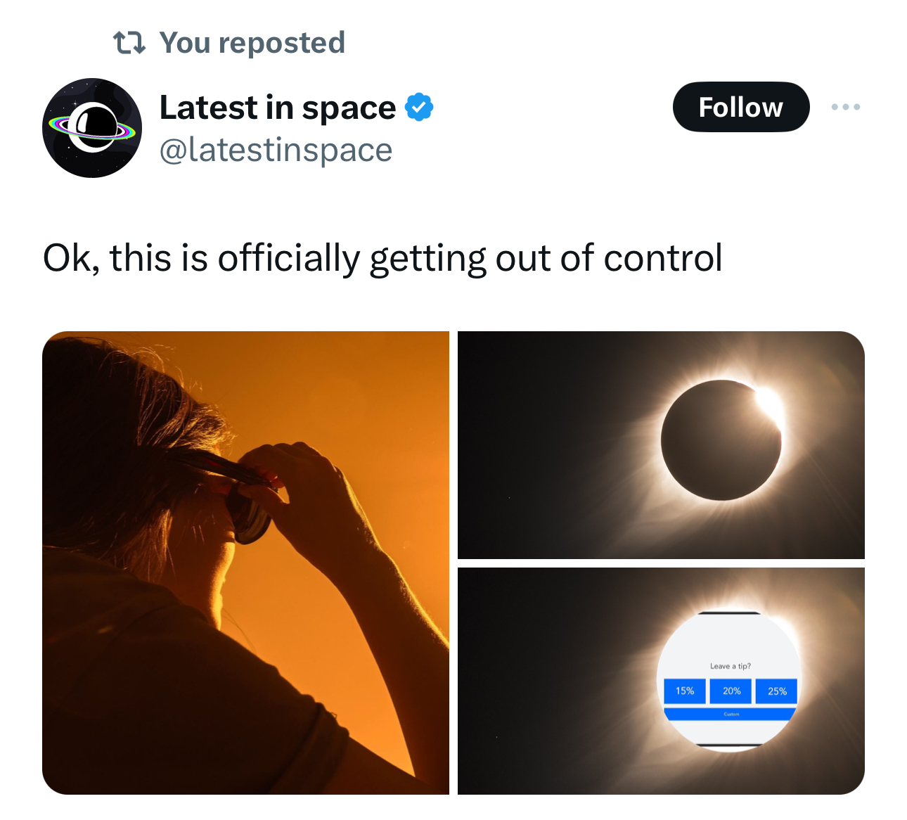Screen dimensions: 907x820
Task: Click the blue verified badge
Action: [x=419, y=108]
